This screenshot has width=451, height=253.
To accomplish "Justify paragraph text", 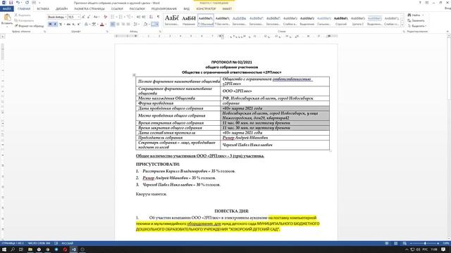I will coord(128,24).
